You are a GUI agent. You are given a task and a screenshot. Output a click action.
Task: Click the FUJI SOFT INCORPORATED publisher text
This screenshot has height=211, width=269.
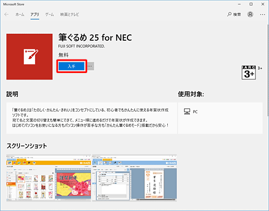(x=82, y=46)
